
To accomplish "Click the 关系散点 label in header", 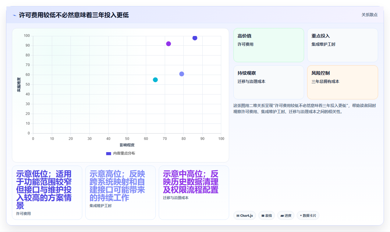I will click(x=370, y=15).
